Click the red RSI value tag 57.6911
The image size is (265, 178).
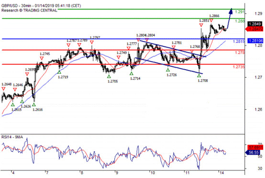coord(255,147)
